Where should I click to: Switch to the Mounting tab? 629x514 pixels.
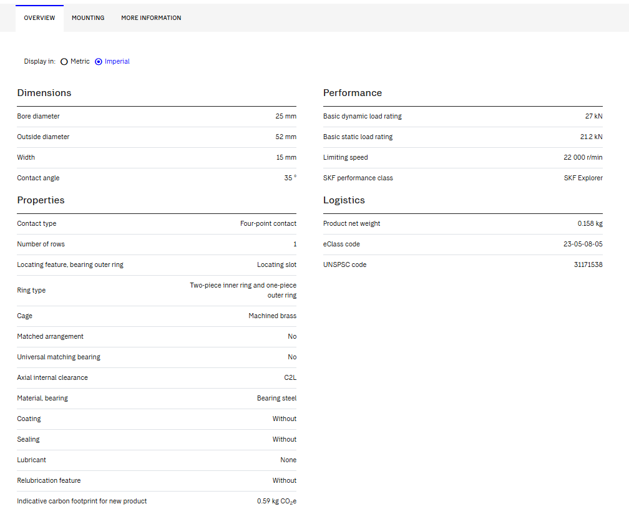click(88, 18)
